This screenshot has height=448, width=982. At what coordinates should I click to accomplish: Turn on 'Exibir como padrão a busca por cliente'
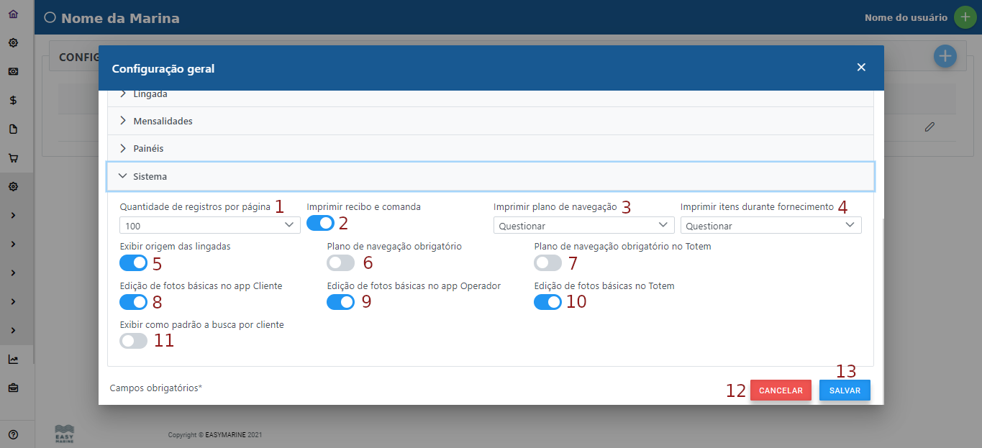pyautogui.click(x=133, y=340)
